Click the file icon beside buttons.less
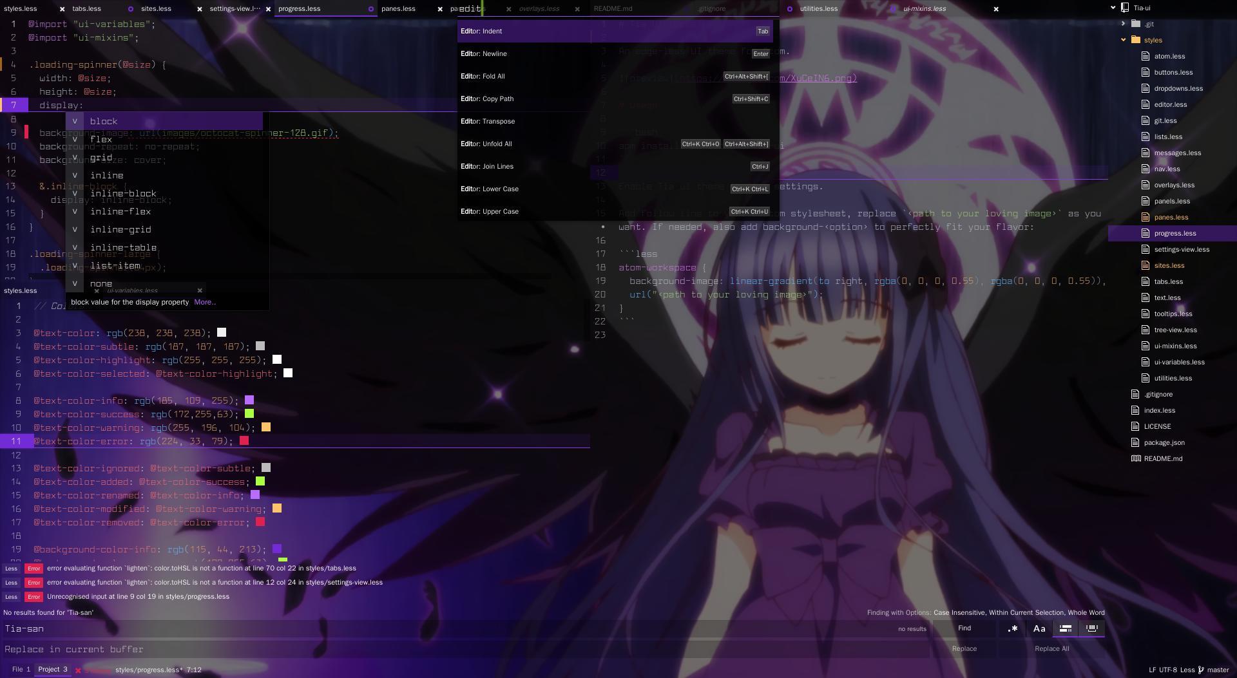This screenshot has height=678, width=1237. pyautogui.click(x=1146, y=72)
